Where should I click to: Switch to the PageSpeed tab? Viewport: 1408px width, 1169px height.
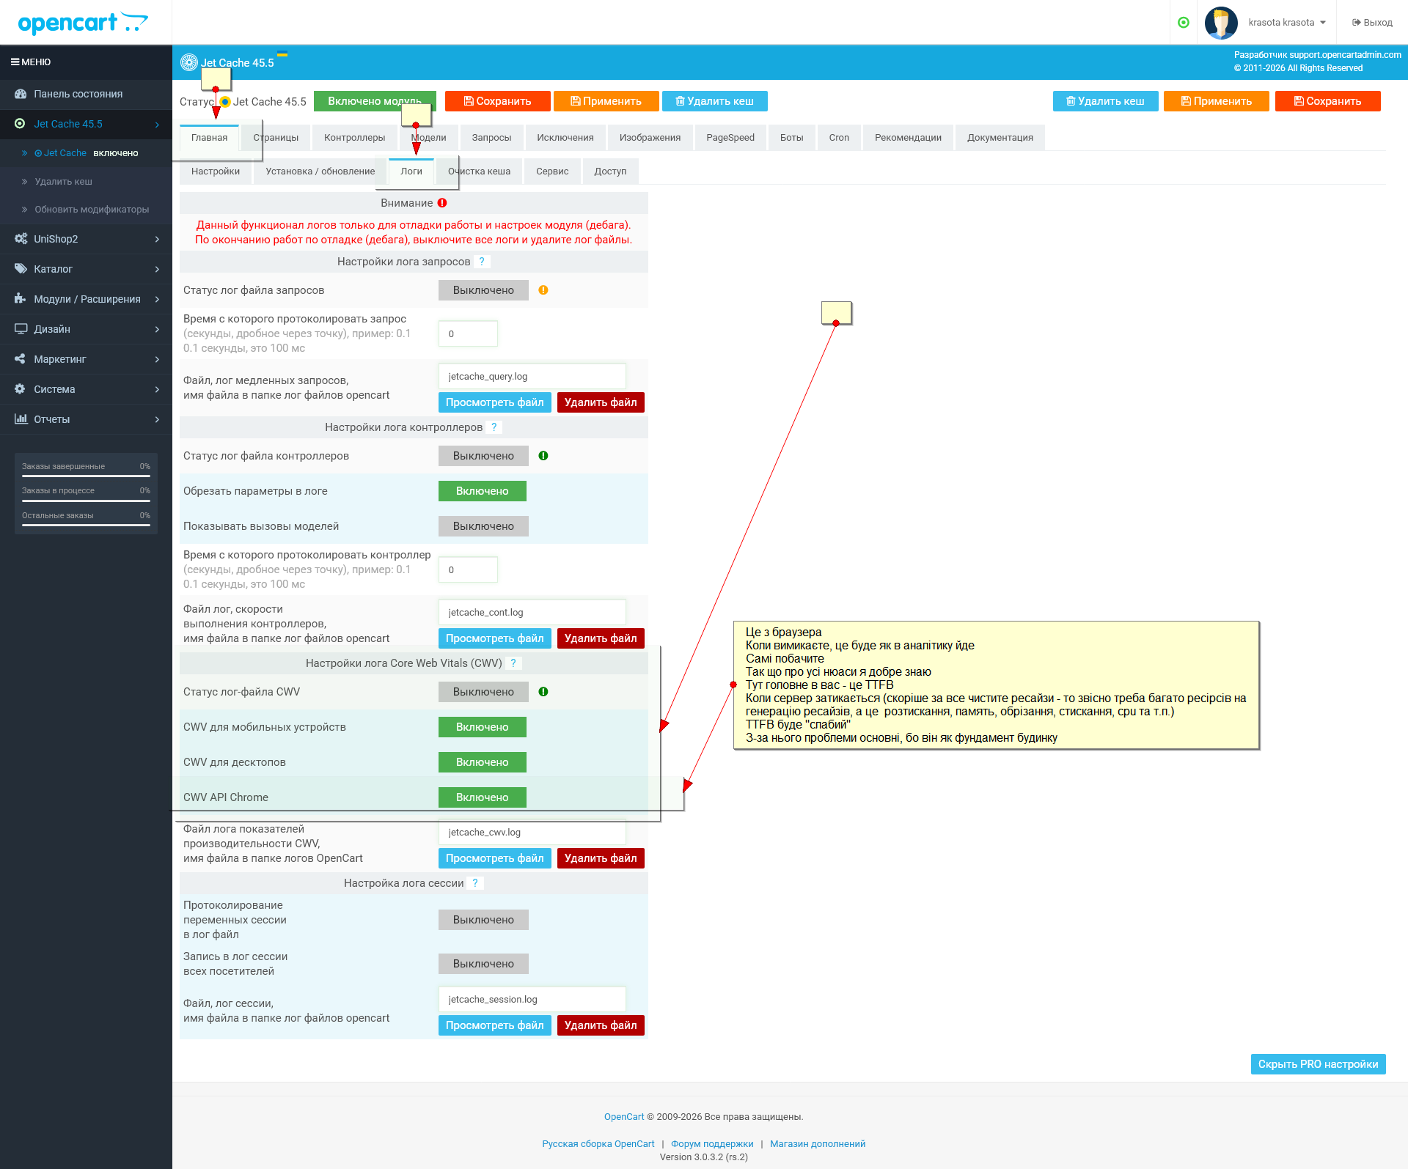click(x=730, y=138)
